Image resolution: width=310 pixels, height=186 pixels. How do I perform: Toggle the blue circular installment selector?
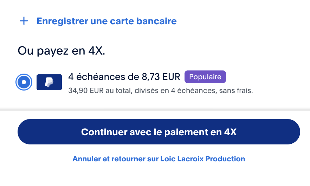pyautogui.click(x=24, y=82)
